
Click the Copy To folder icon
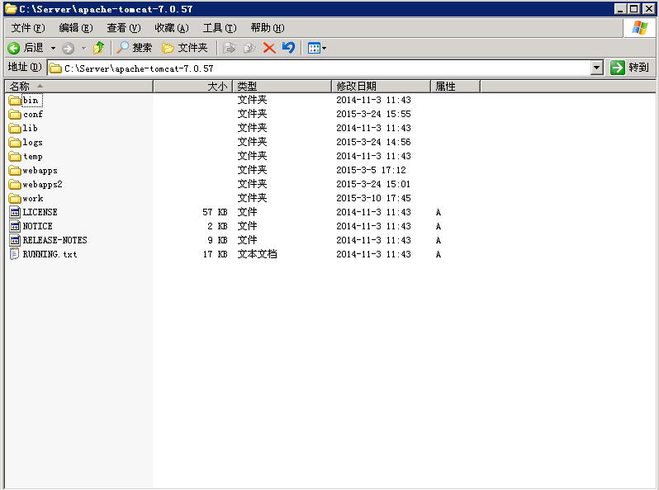point(249,48)
